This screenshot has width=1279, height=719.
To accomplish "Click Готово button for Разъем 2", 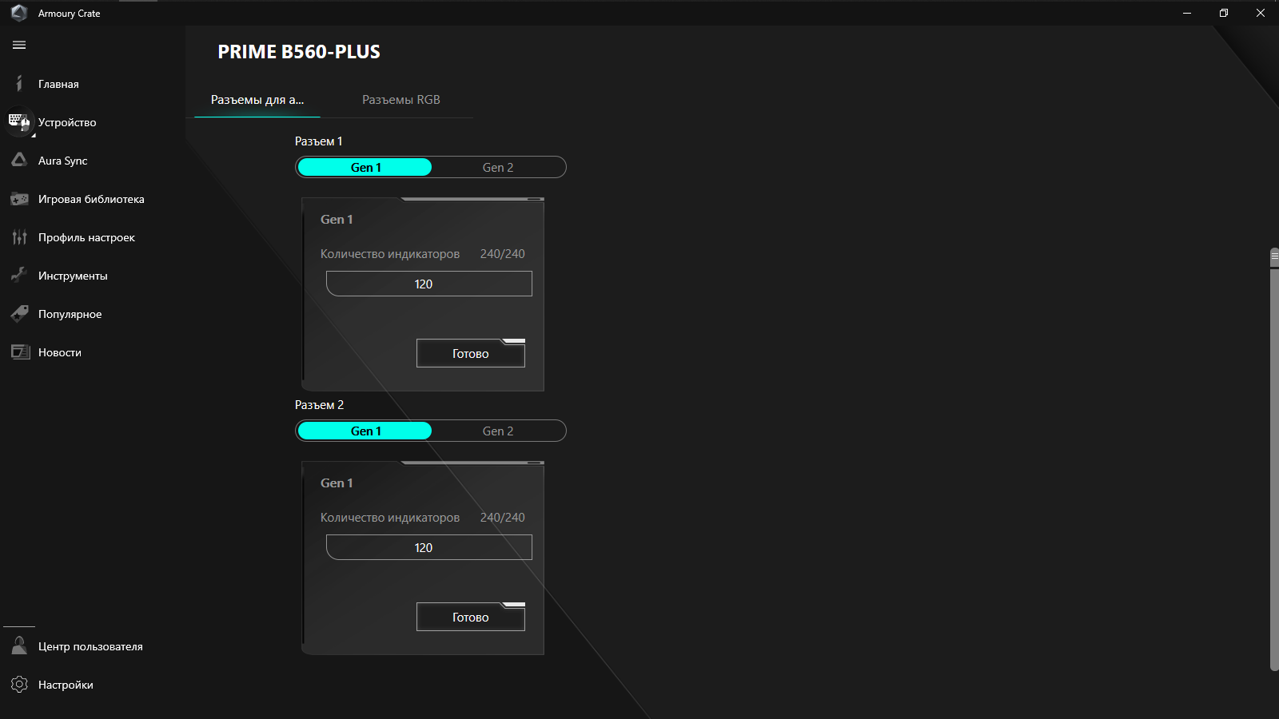I will [471, 617].
